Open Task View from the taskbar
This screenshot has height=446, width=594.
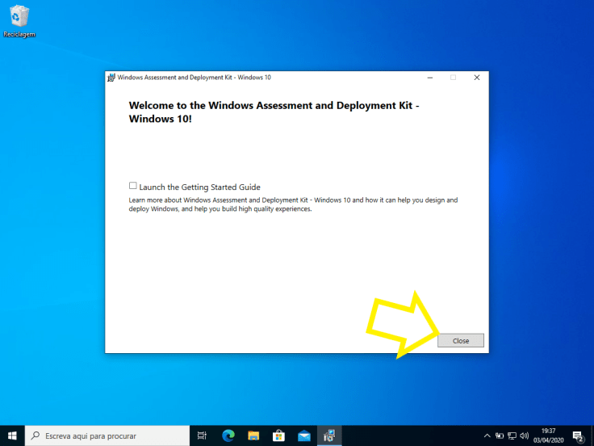click(x=202, y=435)
